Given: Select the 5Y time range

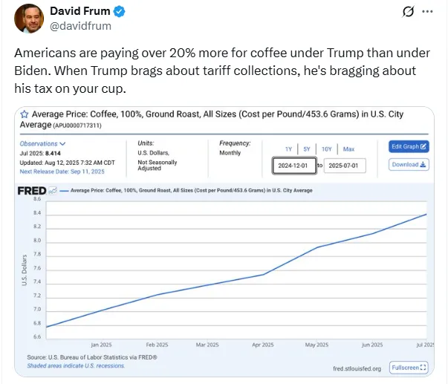Looking at the screenshot, I should coord(306,149).
